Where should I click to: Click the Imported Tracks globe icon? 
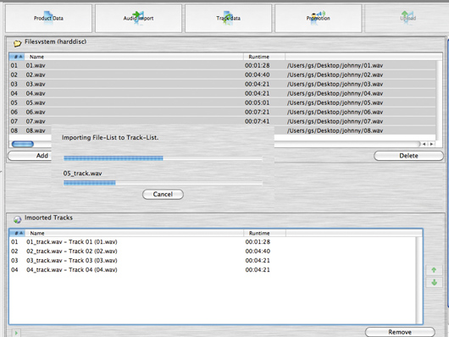[x=18, y=219]
